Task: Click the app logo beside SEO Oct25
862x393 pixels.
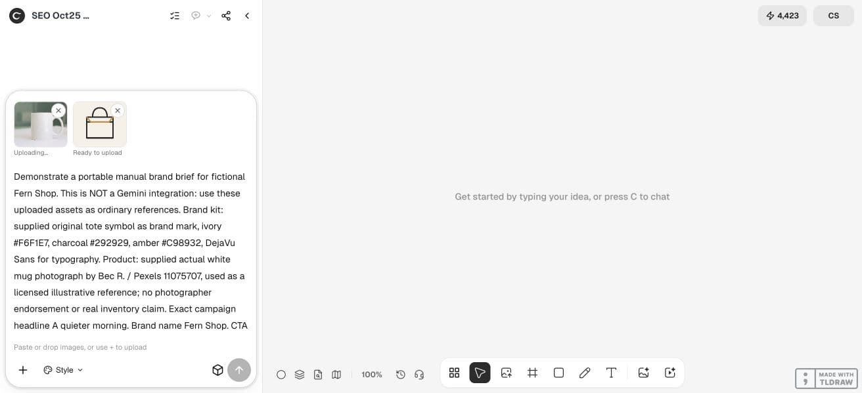Action: [x=17, y=16]
